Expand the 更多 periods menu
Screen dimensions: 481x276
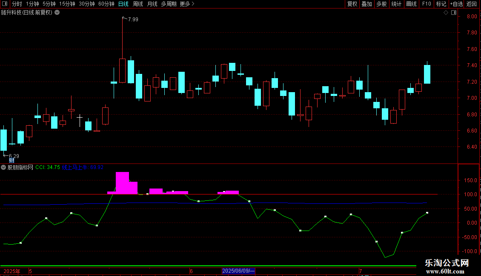[x=187, y=4]
